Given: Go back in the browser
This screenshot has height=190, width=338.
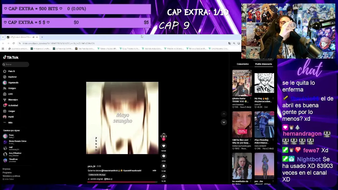Looking at the screenshot, I should pos(3,43).
